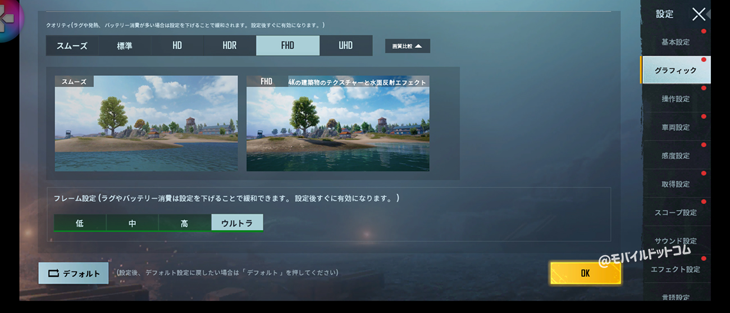Screen dimensions: 730x313
Task: Reset settings with デフォルト button
Action: pos(74,274)
